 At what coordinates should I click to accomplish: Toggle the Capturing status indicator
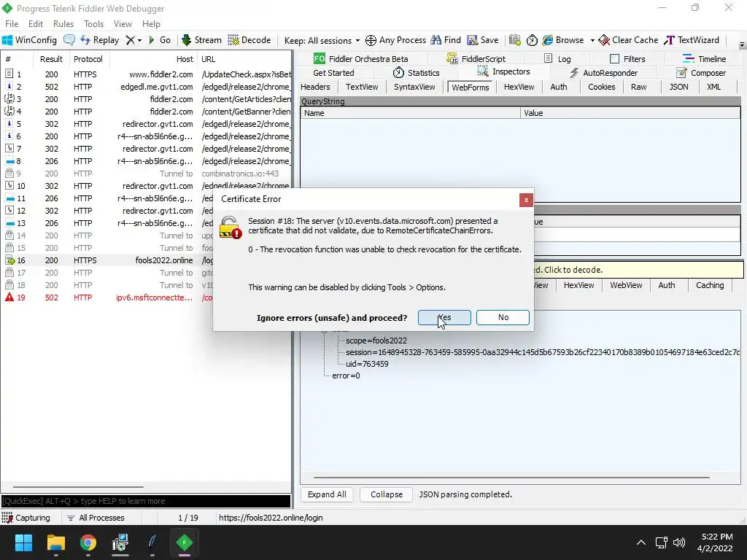pos(26,518)
